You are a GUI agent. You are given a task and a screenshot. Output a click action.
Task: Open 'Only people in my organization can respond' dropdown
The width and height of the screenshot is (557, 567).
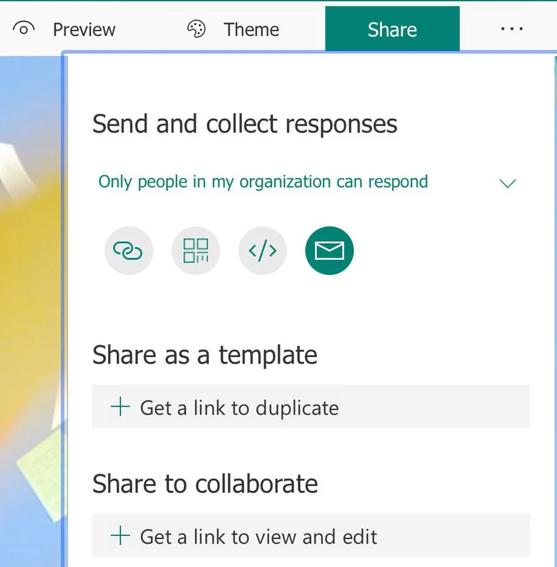(263, 182)
